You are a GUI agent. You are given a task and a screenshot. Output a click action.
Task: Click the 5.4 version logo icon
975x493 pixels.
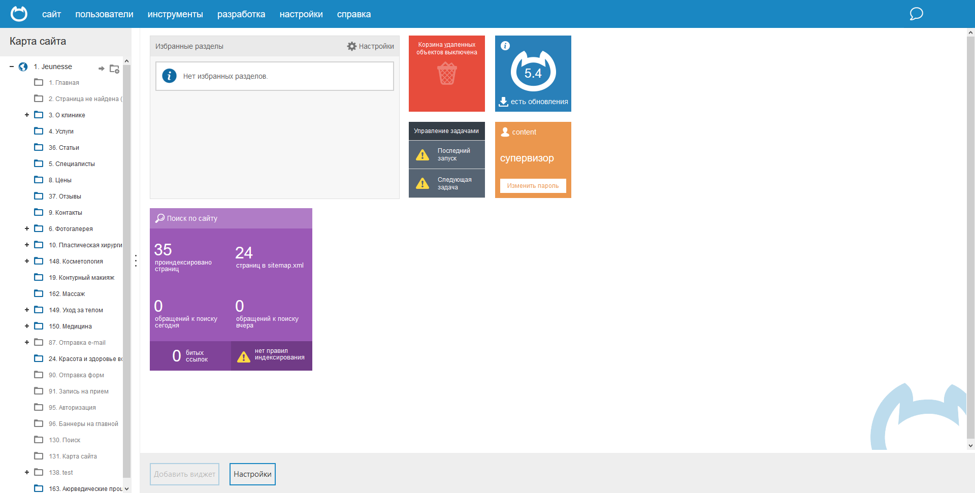coord(533,71)
